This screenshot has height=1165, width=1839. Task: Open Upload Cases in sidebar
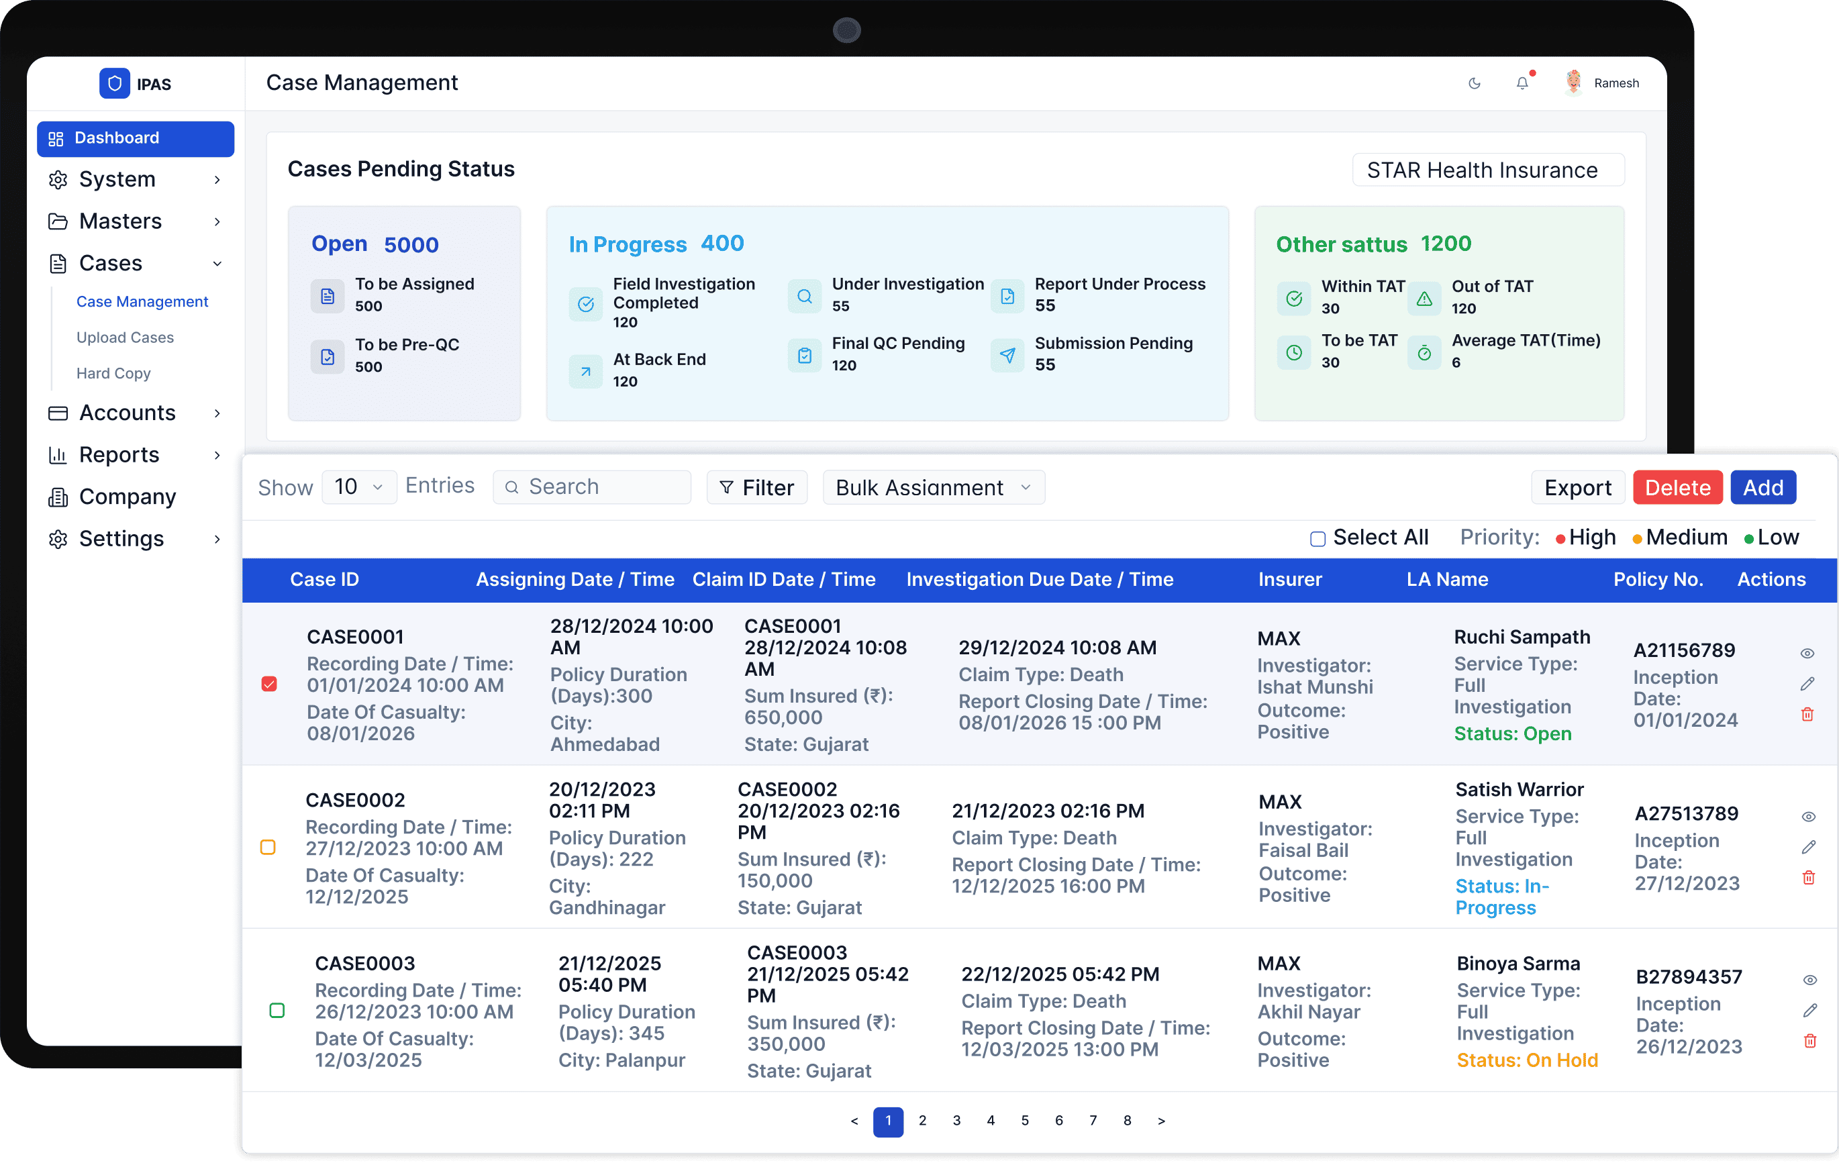point(126,338)
